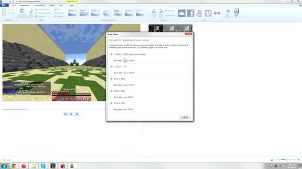Viewport: 302px width, 169px height.
Task: Open Movie Maker help question icon
Action: point(300,5)
